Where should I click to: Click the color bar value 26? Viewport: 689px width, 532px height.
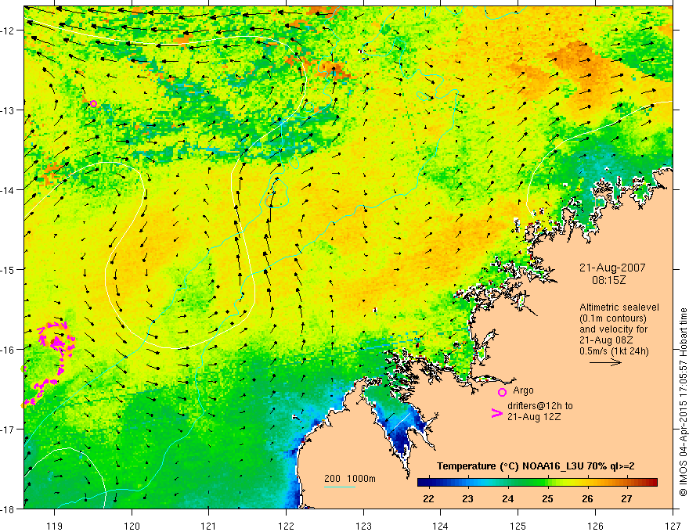coord(587,499)
